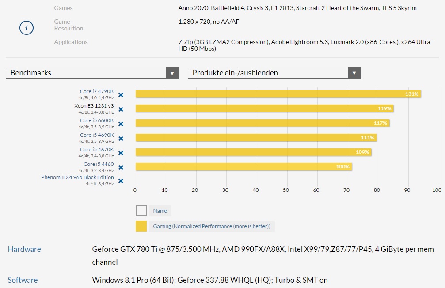Click the 119% bar for Xeon E3 1231 v3
This screenshot has width=445, height=288.
(x=265, y=108)
